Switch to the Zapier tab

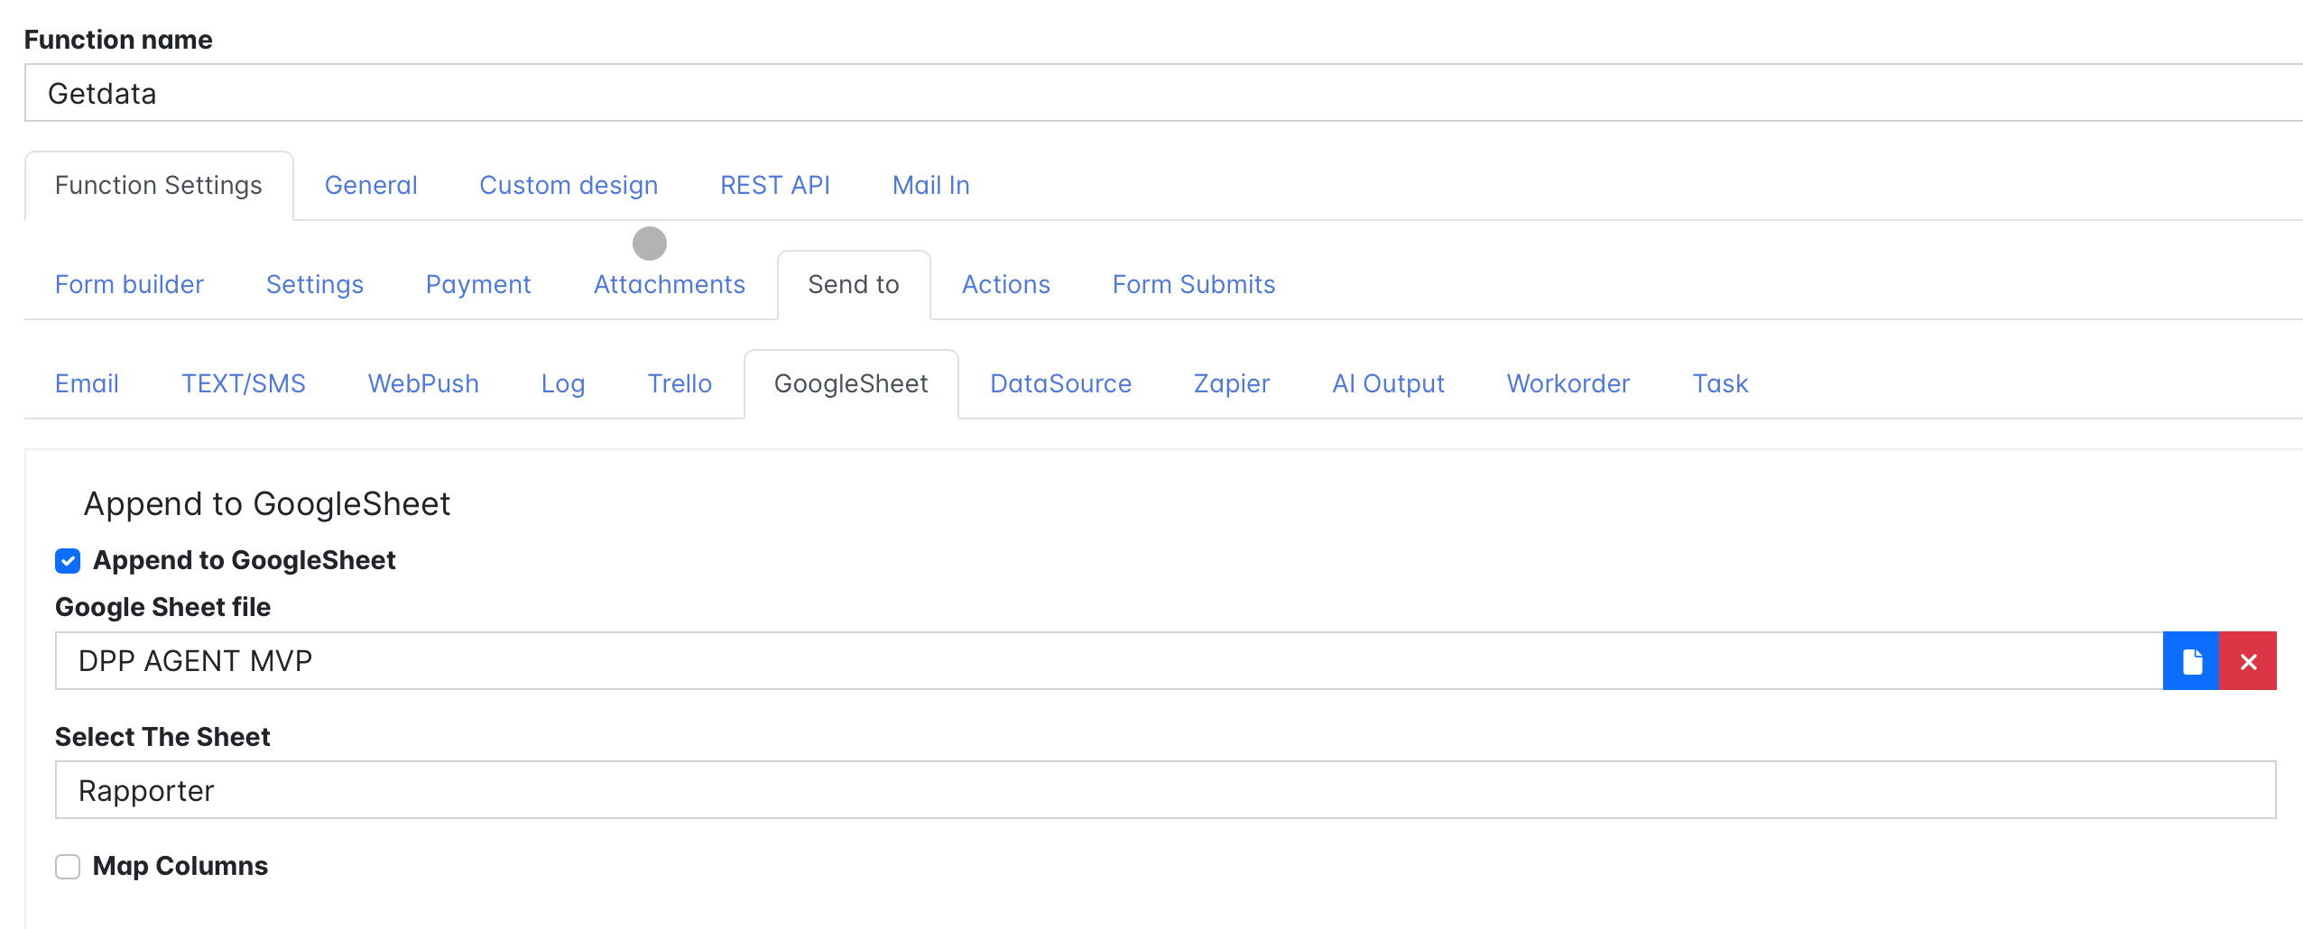pos(1231,383)
